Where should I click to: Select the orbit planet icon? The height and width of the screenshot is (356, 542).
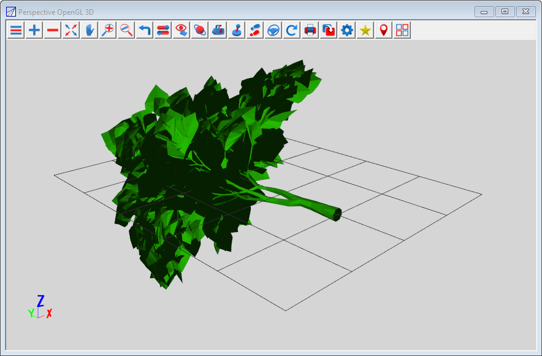pos(200,30)
